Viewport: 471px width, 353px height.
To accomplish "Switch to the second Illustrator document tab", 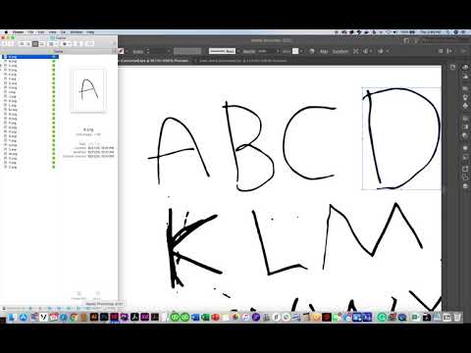I will [x=242, y=61].
